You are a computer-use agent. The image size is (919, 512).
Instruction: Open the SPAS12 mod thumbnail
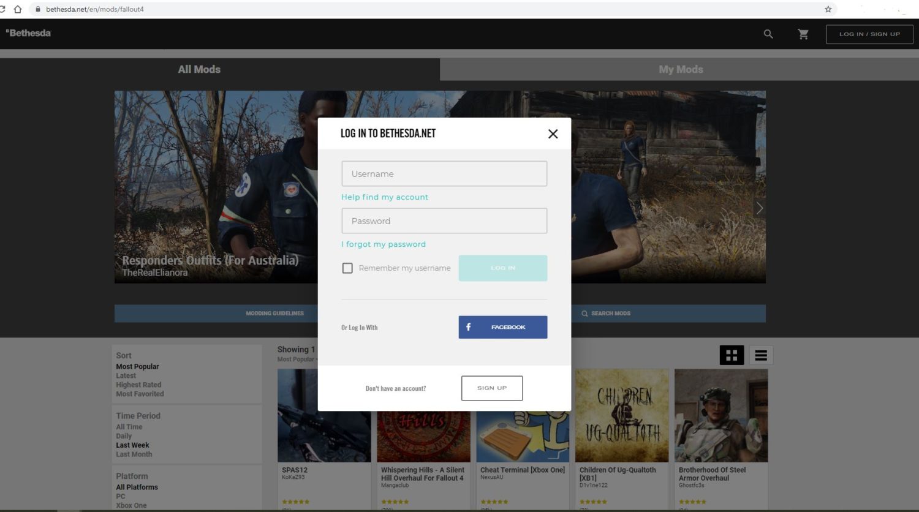tap(324, 416)
